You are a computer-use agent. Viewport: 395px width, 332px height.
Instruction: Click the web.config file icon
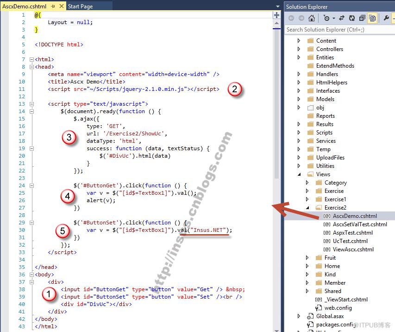tap(319, 308)
